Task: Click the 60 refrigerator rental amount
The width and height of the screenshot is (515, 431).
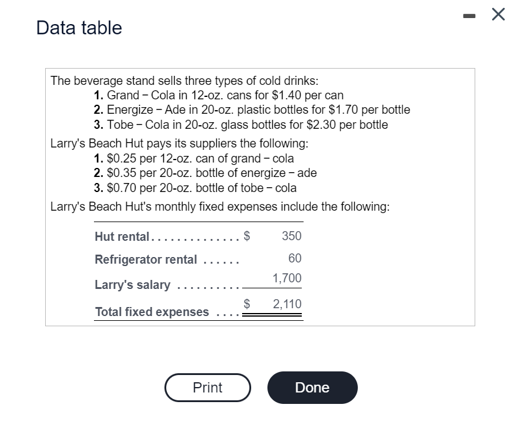Action: tap(295, 259)
